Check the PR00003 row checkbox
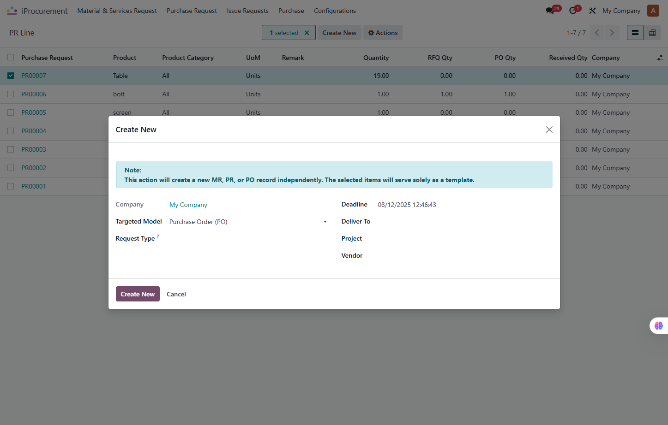 point(11,149)
